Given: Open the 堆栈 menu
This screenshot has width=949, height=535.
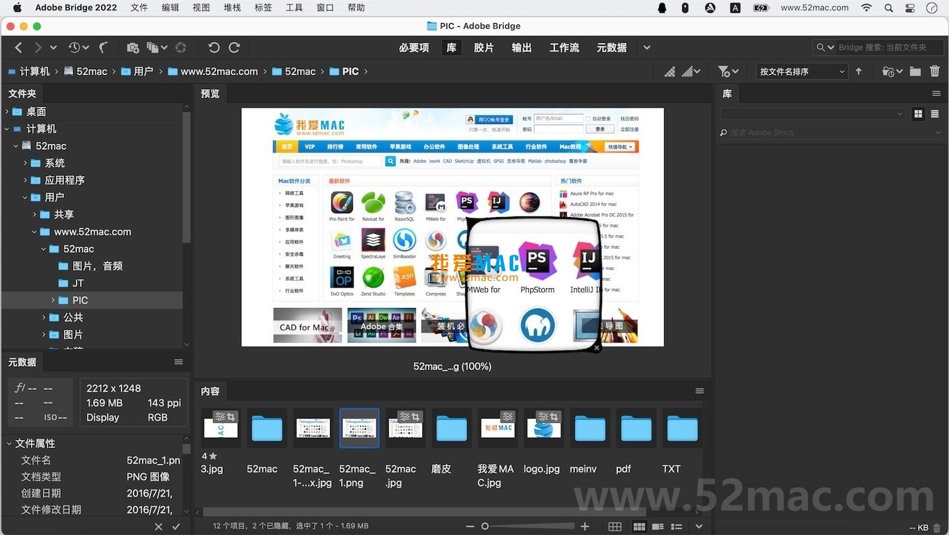Looking at the screenshot, I should click(x=232, y=8).
